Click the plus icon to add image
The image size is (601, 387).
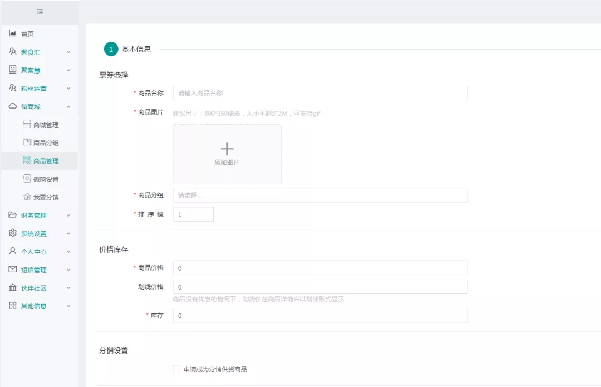pyautogui.click(x=227, y=149)
